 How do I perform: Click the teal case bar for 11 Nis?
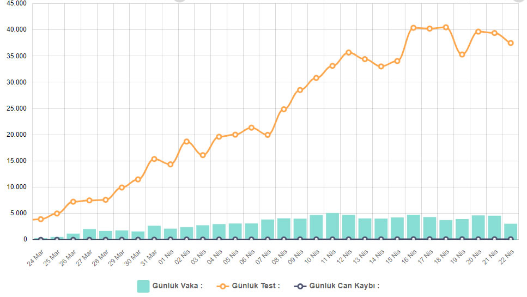click(x=332, y=226)
